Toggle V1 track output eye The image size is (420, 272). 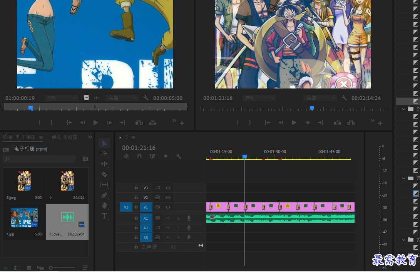168,207
